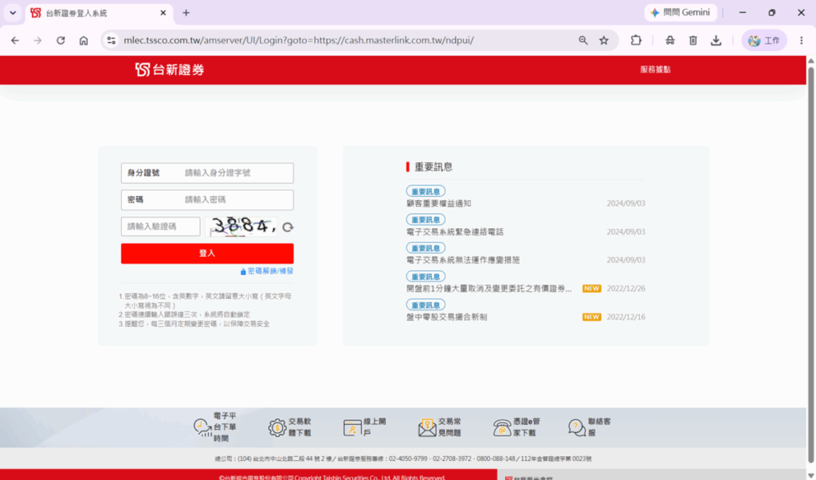816x480 pixels.
Task: Open the 工作 profile button
Action: (x=764, y=40)
